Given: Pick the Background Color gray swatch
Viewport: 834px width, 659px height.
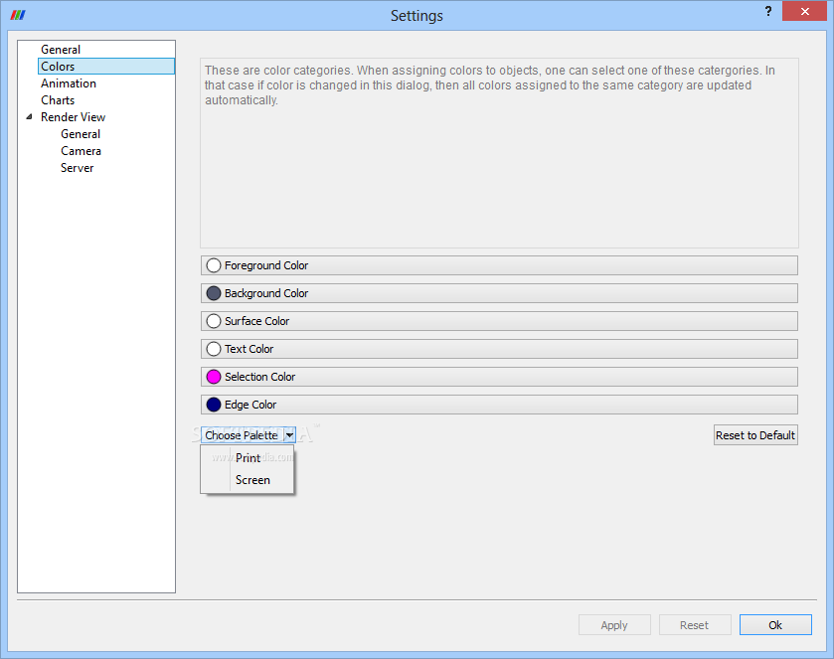Looking at the screenshot, I should [214, 293].
